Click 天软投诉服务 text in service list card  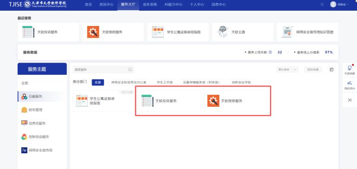click(166, 101)
